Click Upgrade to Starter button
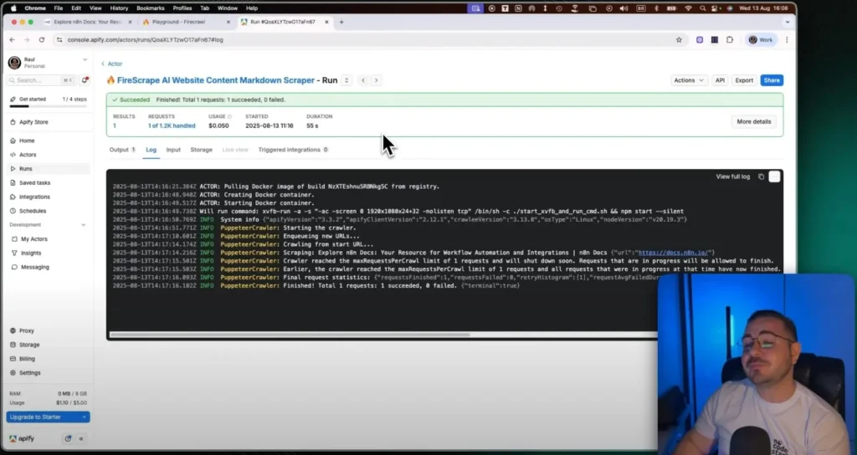Viewport: 857px width, 455px height. [48, 417]
